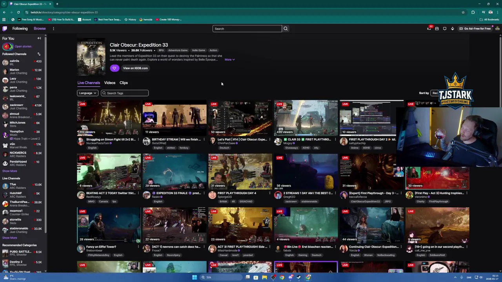The image size is (502, 282).
Task: Open the three-dot menu beside Browse
Action: (x=53, y=29)
